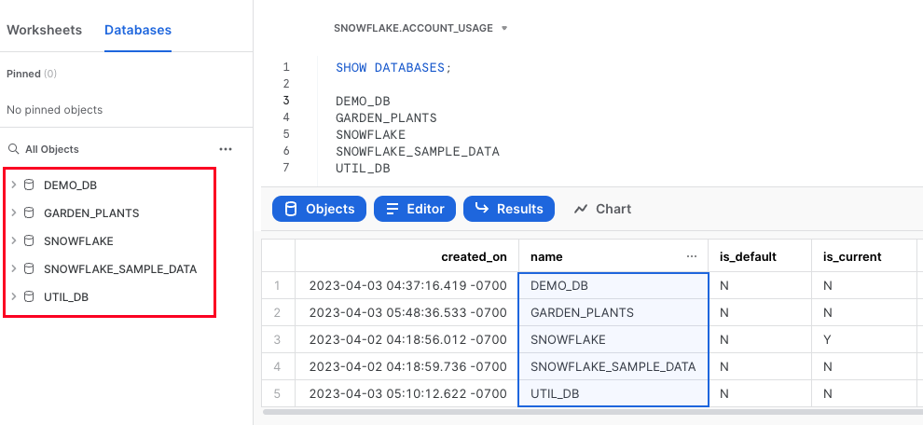This screenshot has height=425, width=923.
Task: Click the SHOW DATABASES statement in the editor
Action: tap(393, 68)
